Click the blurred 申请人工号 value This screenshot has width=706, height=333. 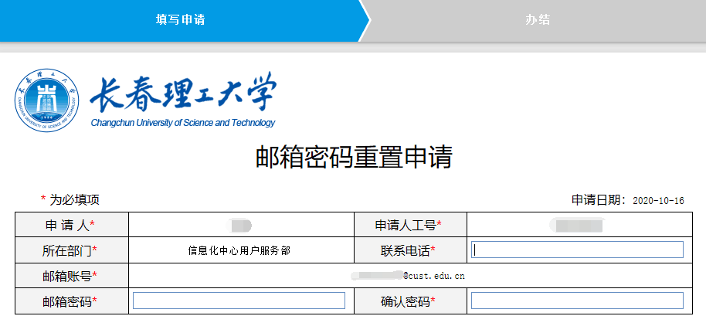tap(577, 224)
